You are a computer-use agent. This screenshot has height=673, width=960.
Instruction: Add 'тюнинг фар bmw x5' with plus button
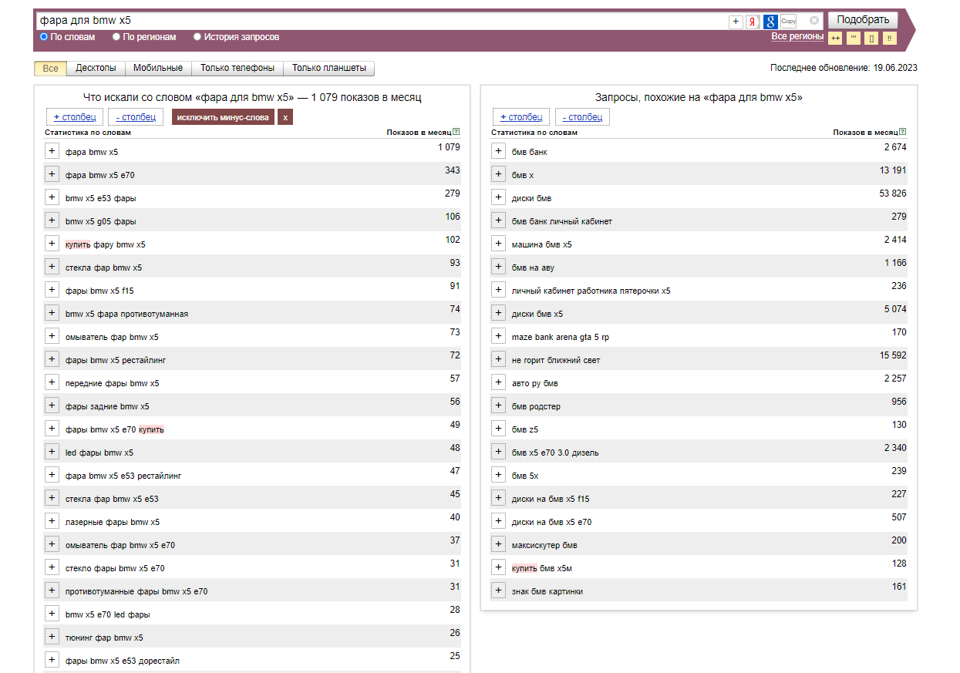tap(52, 637)
